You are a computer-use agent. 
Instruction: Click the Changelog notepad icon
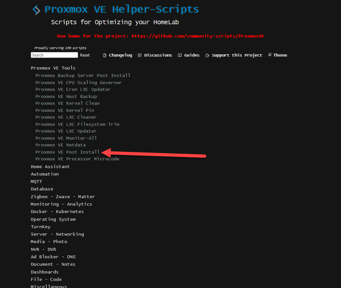pos(105,55)
